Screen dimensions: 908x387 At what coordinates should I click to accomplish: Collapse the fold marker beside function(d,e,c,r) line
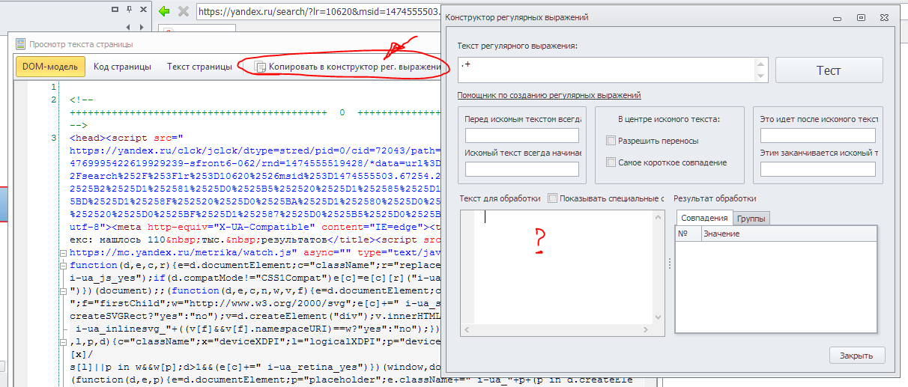point(62,265)
